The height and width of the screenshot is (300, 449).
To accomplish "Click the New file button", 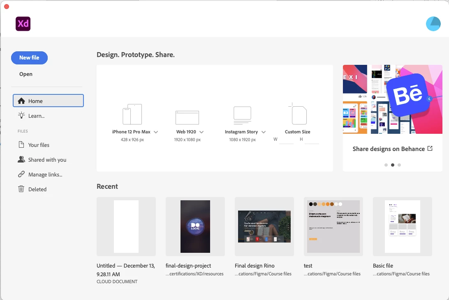I will [x=30, y=58].
